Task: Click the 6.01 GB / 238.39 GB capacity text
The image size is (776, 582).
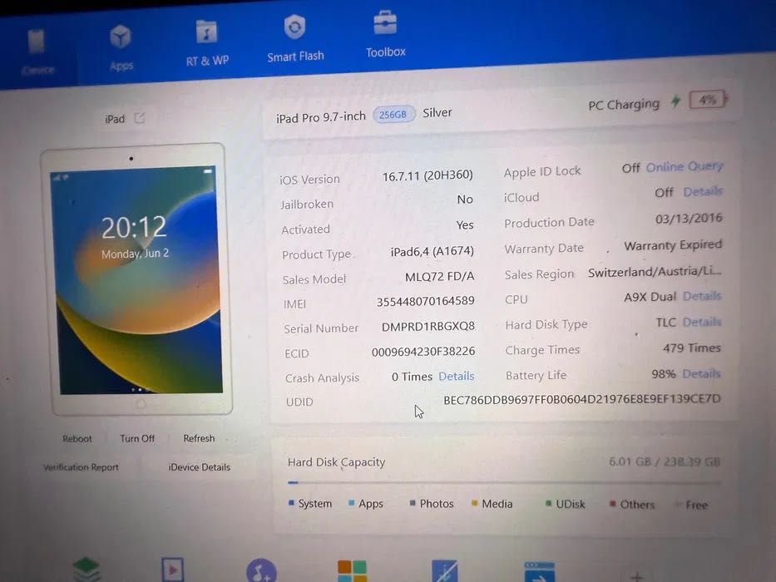Action: point(665,461)
